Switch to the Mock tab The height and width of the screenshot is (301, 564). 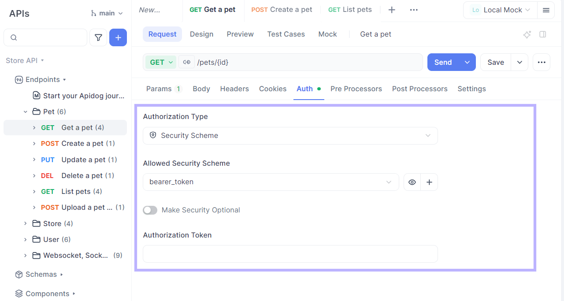pos(328,34)
